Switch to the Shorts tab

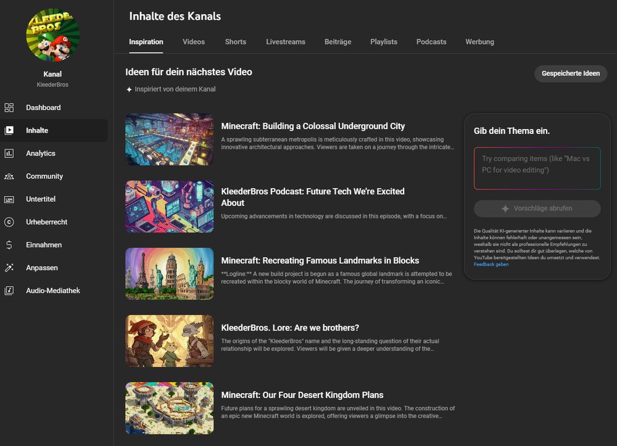(235, 42)
